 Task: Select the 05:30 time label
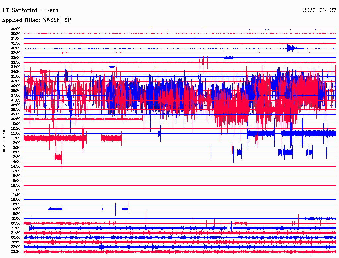(16, 81)
